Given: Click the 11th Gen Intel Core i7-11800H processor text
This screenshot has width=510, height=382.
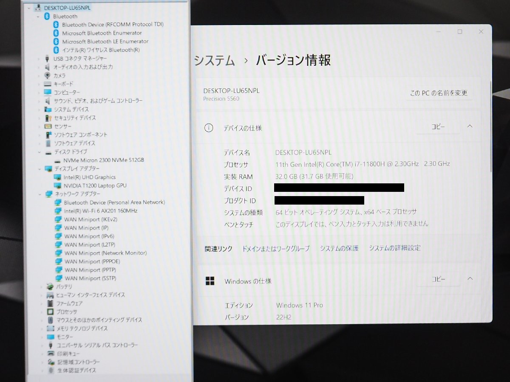Looking at the screenshot, I should click(362, 164).
